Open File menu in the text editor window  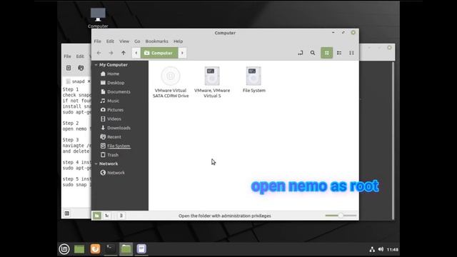pyautogui.click(x=67, y=56)
